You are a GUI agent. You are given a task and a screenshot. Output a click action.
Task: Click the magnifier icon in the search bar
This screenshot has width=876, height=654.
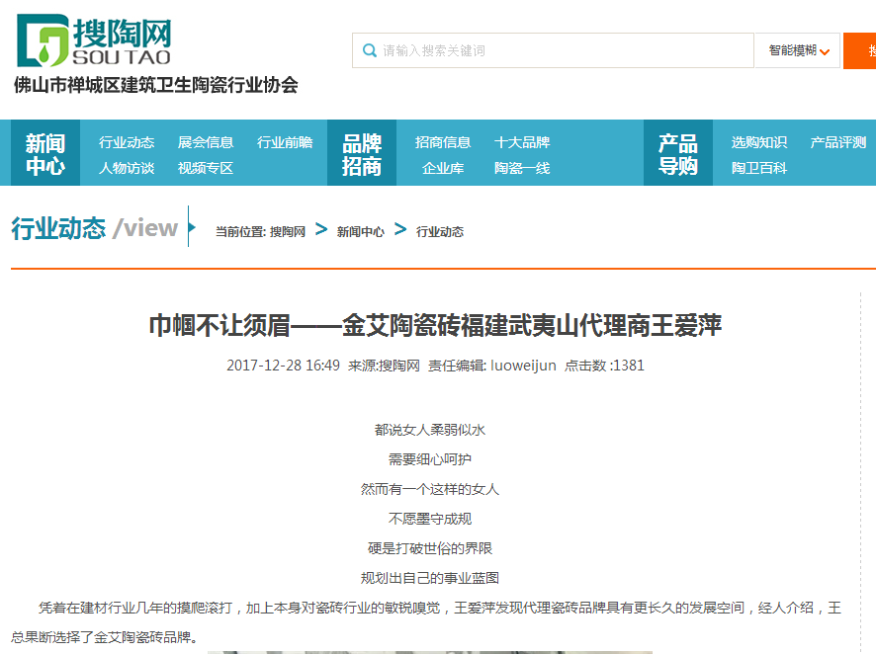370,49
